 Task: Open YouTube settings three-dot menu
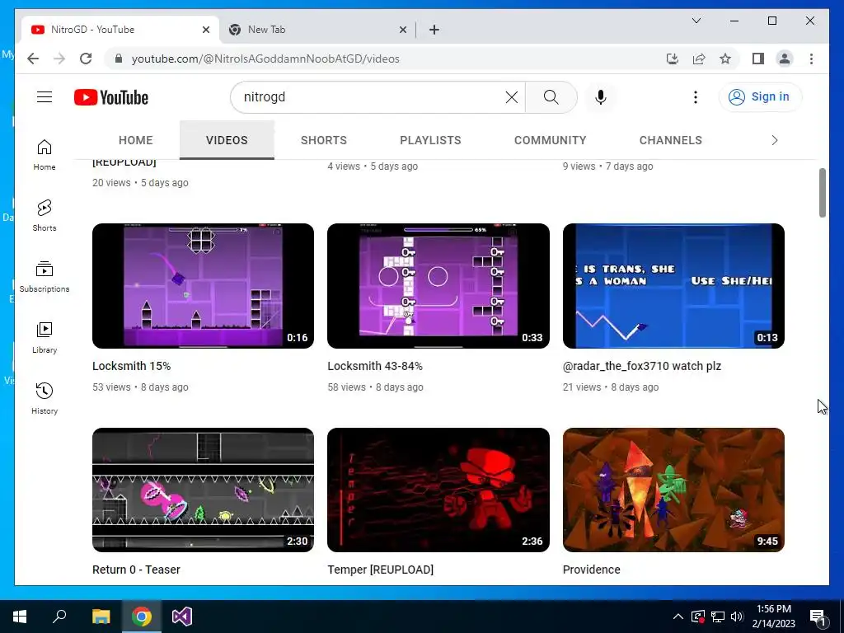coord(696,97)
